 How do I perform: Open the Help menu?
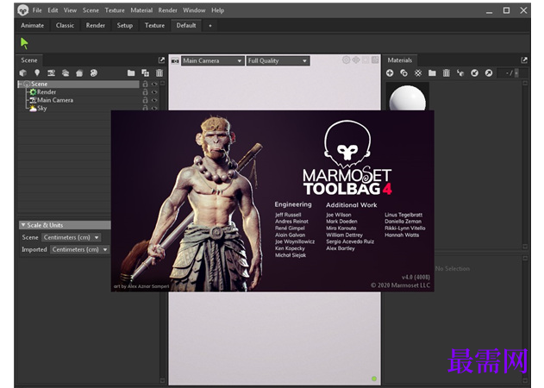coord(217,10)
